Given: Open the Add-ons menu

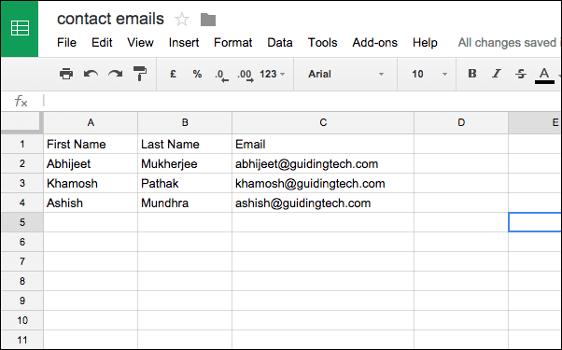Looking at the screenshot, I should (375, 43).
